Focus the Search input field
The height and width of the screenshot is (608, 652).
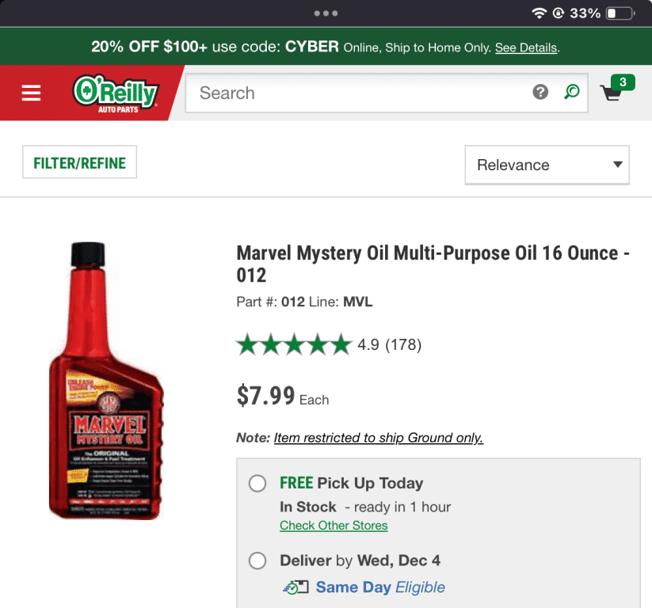click(357, 93)
